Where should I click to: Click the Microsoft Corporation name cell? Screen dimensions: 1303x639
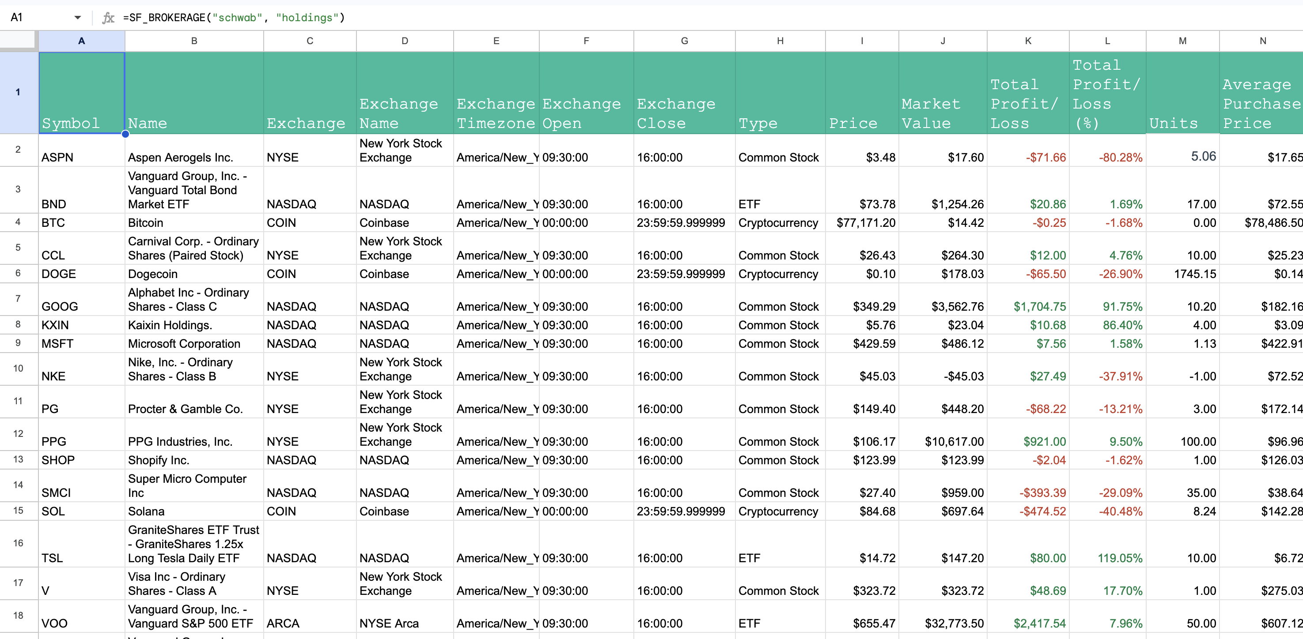point(194,344)
